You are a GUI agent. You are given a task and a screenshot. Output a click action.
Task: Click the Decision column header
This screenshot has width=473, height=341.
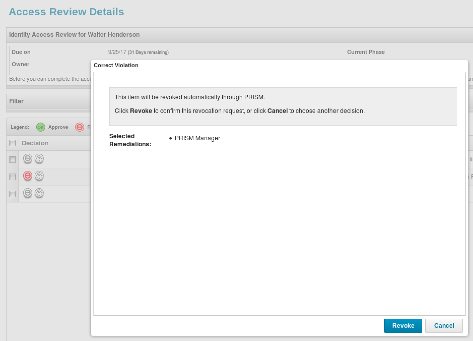pyautogui.click(x=35, y=143)
